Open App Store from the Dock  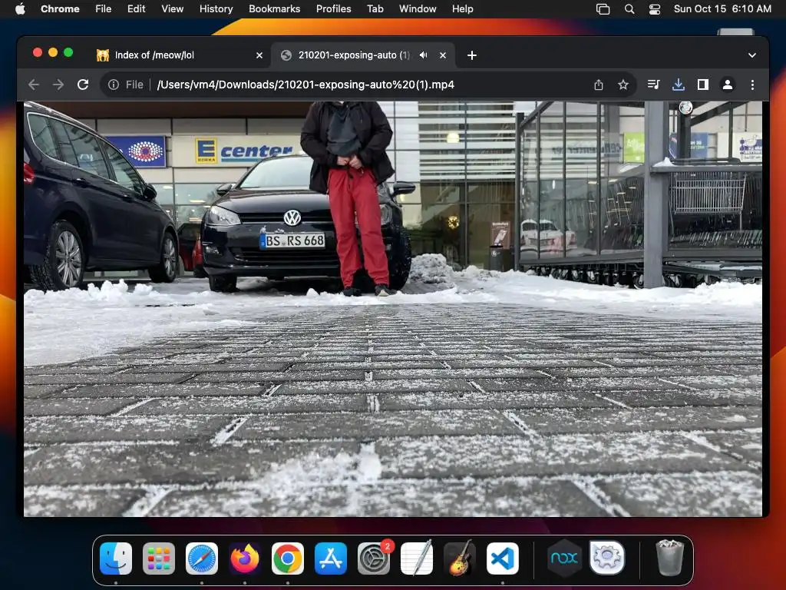pos(331,559)
